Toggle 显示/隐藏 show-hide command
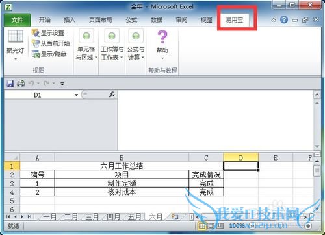The height and width of the screenshot is (235, 325). click(49, 54)
